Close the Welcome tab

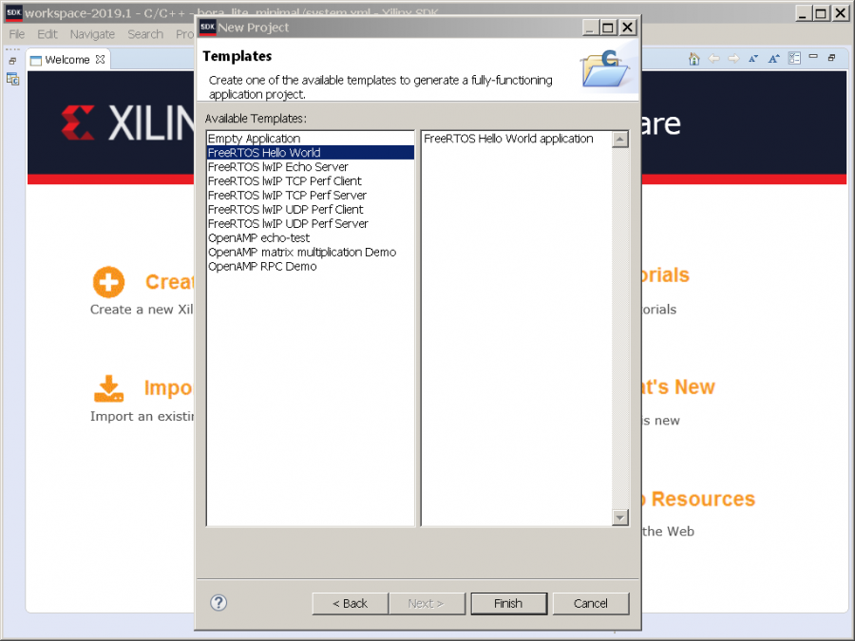[101, 60]
